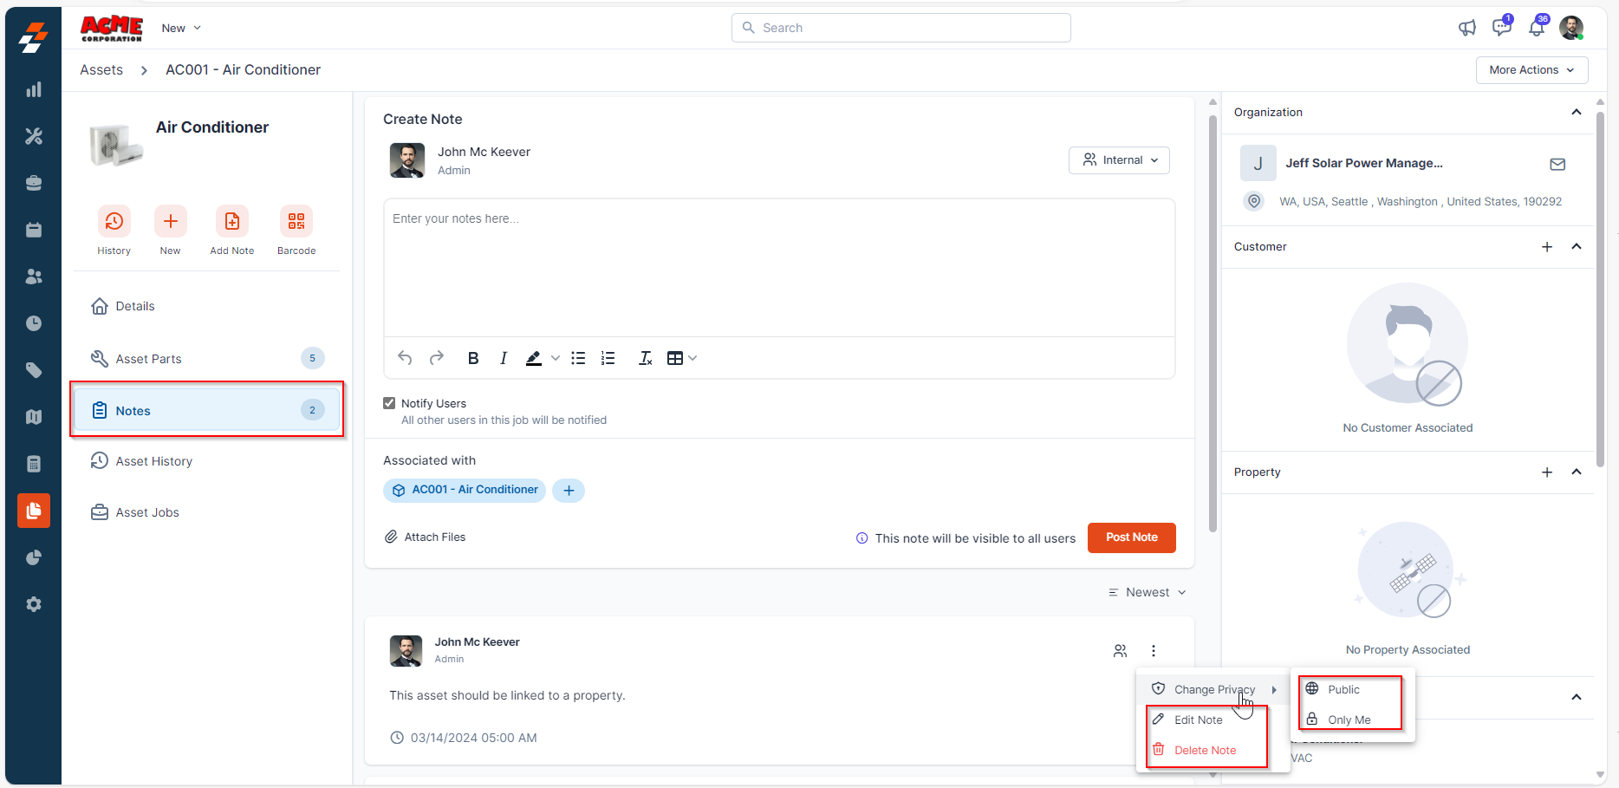Click the Add Note quick action icon

click(x=232, y=222)
